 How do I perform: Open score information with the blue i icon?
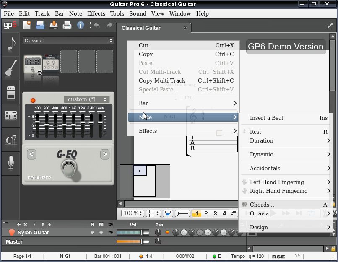click(x=81, y=25)
